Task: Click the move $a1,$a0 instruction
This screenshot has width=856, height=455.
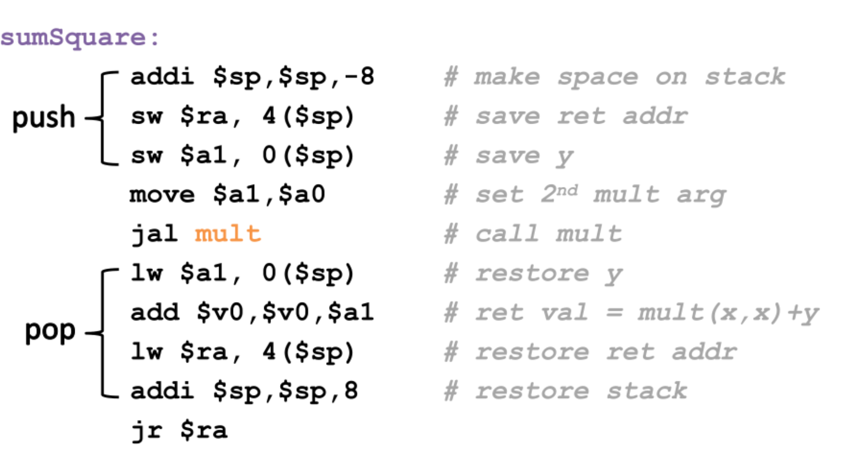Action: (x=228, y=194)
